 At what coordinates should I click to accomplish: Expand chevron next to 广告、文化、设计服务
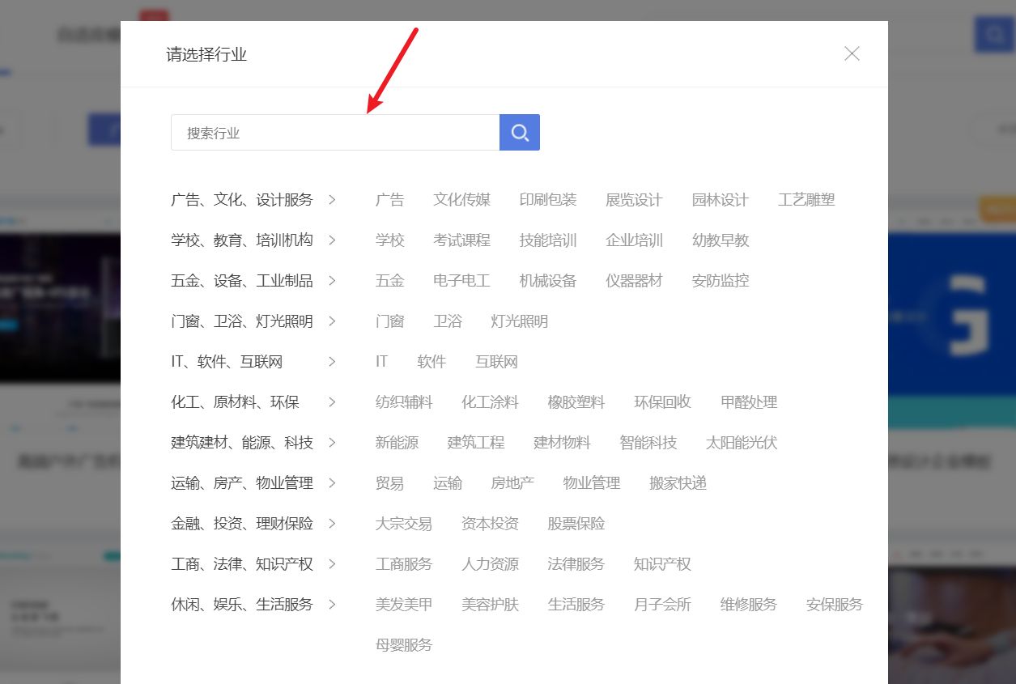coord(332,200)
